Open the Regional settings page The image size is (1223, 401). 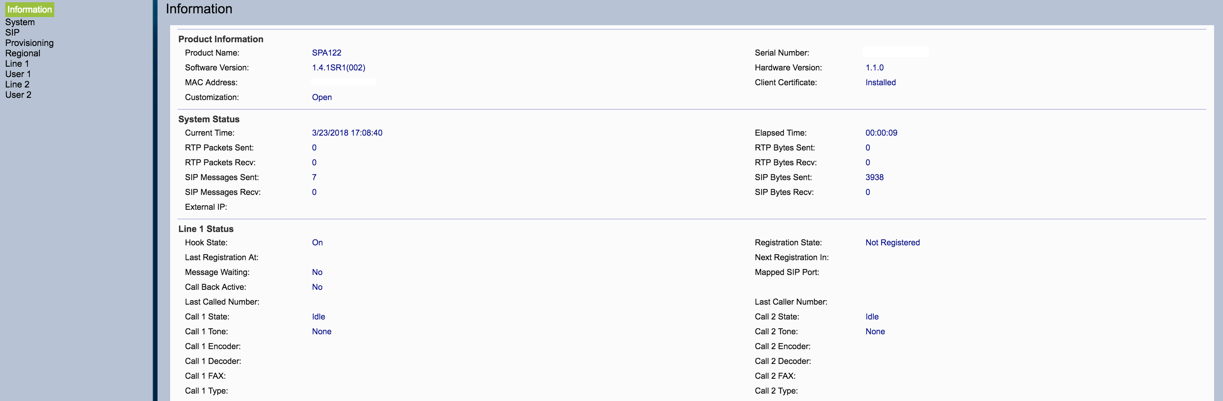click(23, 53)
